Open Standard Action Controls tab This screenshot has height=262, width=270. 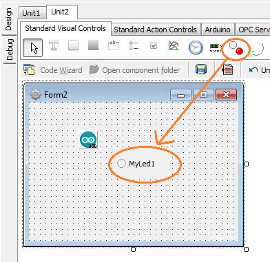point(156,30)
